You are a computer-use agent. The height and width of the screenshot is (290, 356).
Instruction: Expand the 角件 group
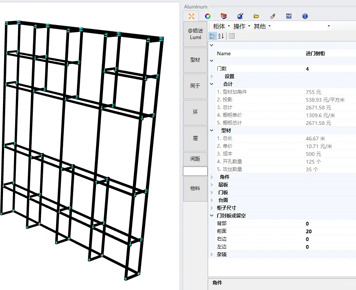pyautogui.click(x=212, y=177)
